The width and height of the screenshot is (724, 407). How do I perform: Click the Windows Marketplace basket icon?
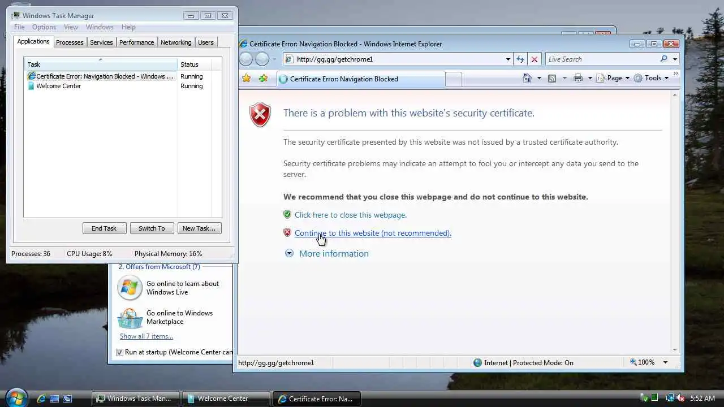click(x=130, y=318)
